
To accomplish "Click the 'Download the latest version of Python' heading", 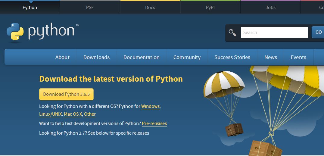I will click(x=111, y=79).
